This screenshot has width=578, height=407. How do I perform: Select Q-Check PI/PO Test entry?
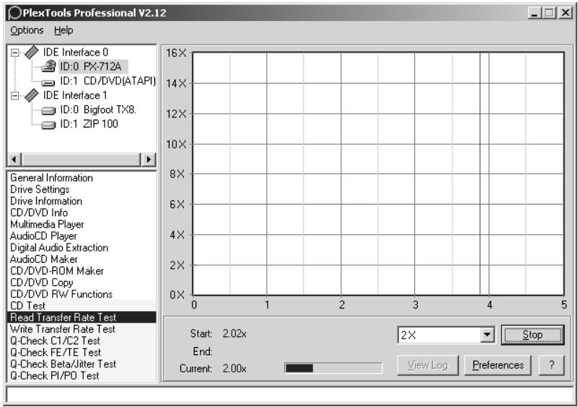(x=55, y=376)
